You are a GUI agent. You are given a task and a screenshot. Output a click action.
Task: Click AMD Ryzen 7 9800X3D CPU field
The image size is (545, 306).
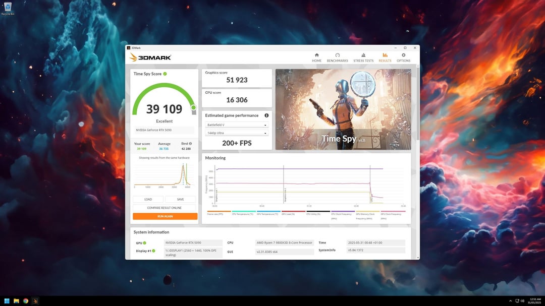click(x=284, y=243)
